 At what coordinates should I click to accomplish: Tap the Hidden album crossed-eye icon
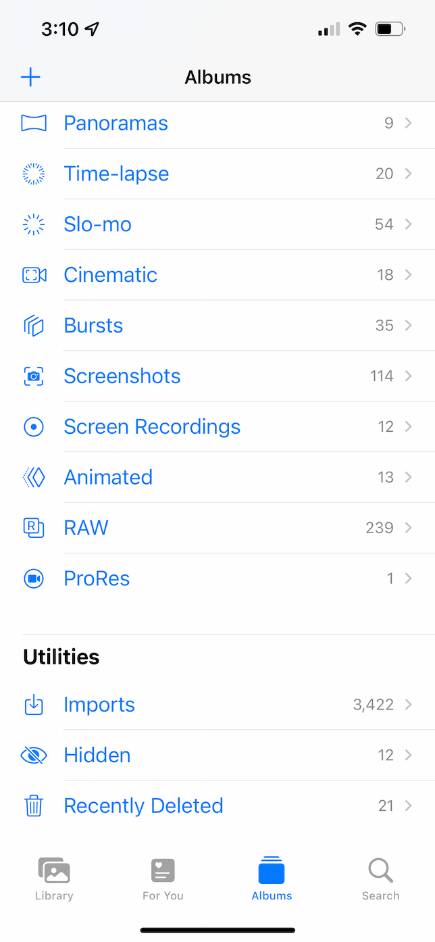pyautogui.click(x=33, y=755)
